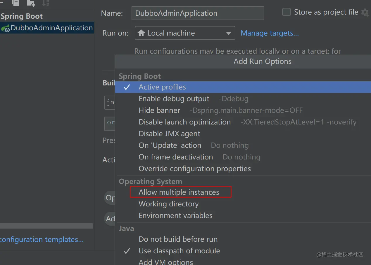Image resolution: width=371 pixels, height=265 pixels.
Task: Click the horizontal scrollbar in configurations panel
Action: (47, 226)
